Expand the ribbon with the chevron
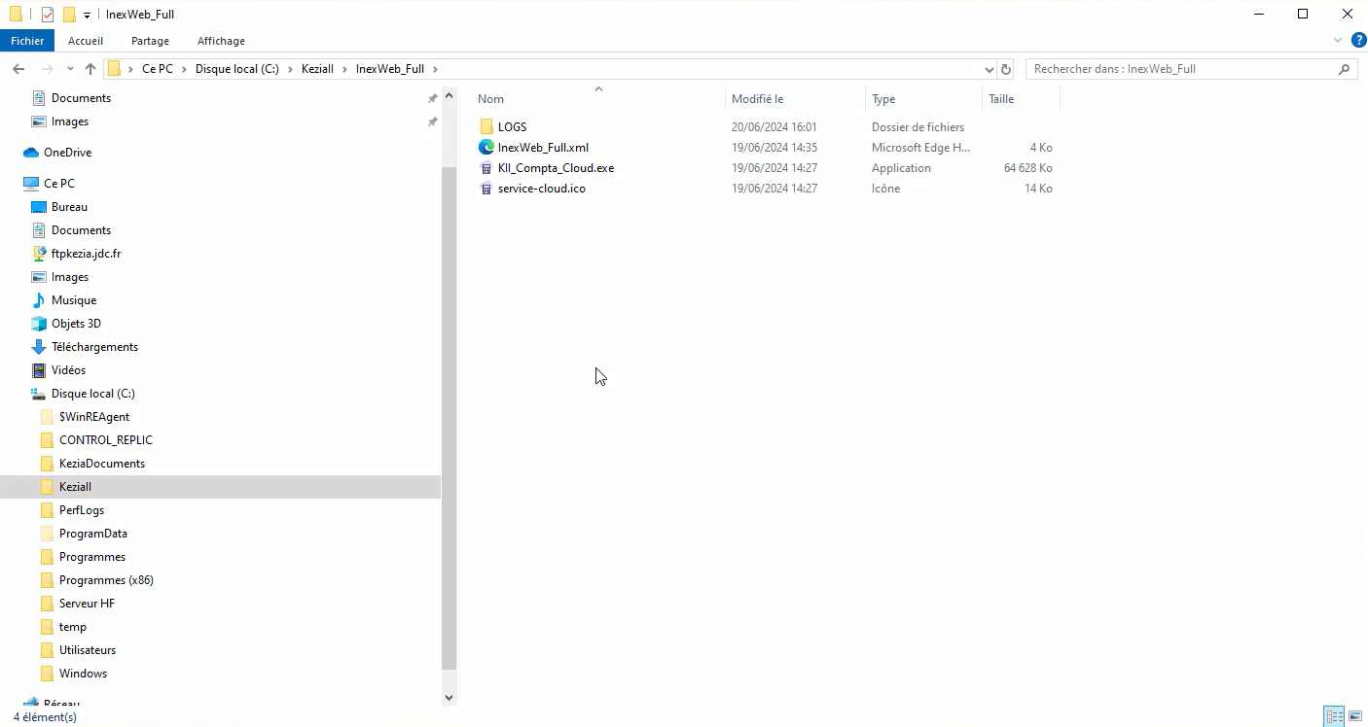1368x727 pixels. [1338, 40]
